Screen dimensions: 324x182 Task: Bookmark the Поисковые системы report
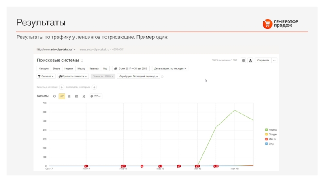pos(82,61)
